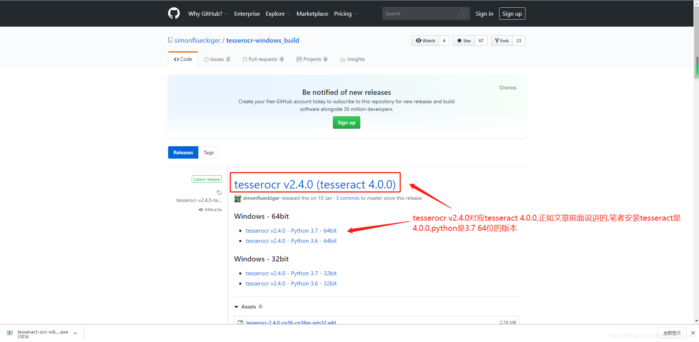Image resolution: width=699 pixels, height=342 pixels.
Task: Expand the Pricing dropdown menu
Action: pyautogui.click(x=346, y=13)
